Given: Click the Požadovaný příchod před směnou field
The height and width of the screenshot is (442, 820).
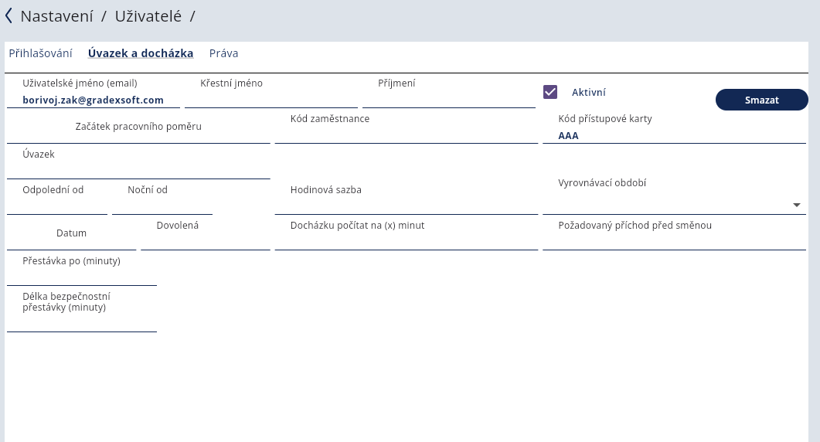Looking at the screenshot, I should (x=674, y=240).
